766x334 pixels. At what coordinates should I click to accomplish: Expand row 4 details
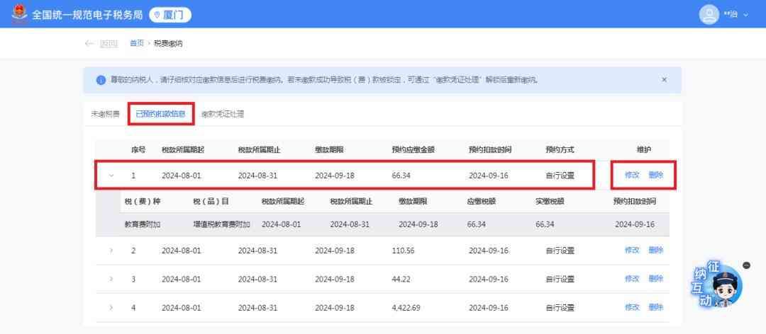pos(111,308)
